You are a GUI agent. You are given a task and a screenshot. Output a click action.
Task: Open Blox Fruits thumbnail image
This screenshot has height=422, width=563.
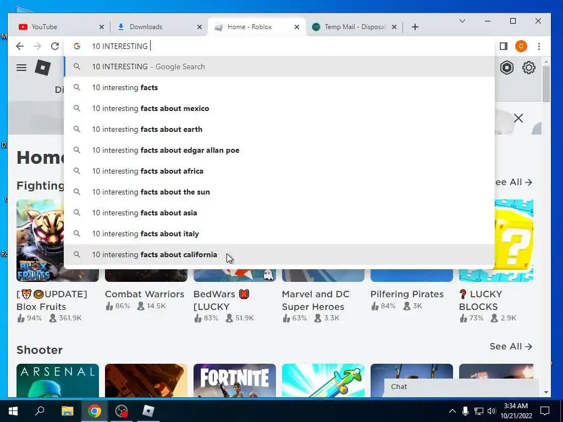click(40, 241)
